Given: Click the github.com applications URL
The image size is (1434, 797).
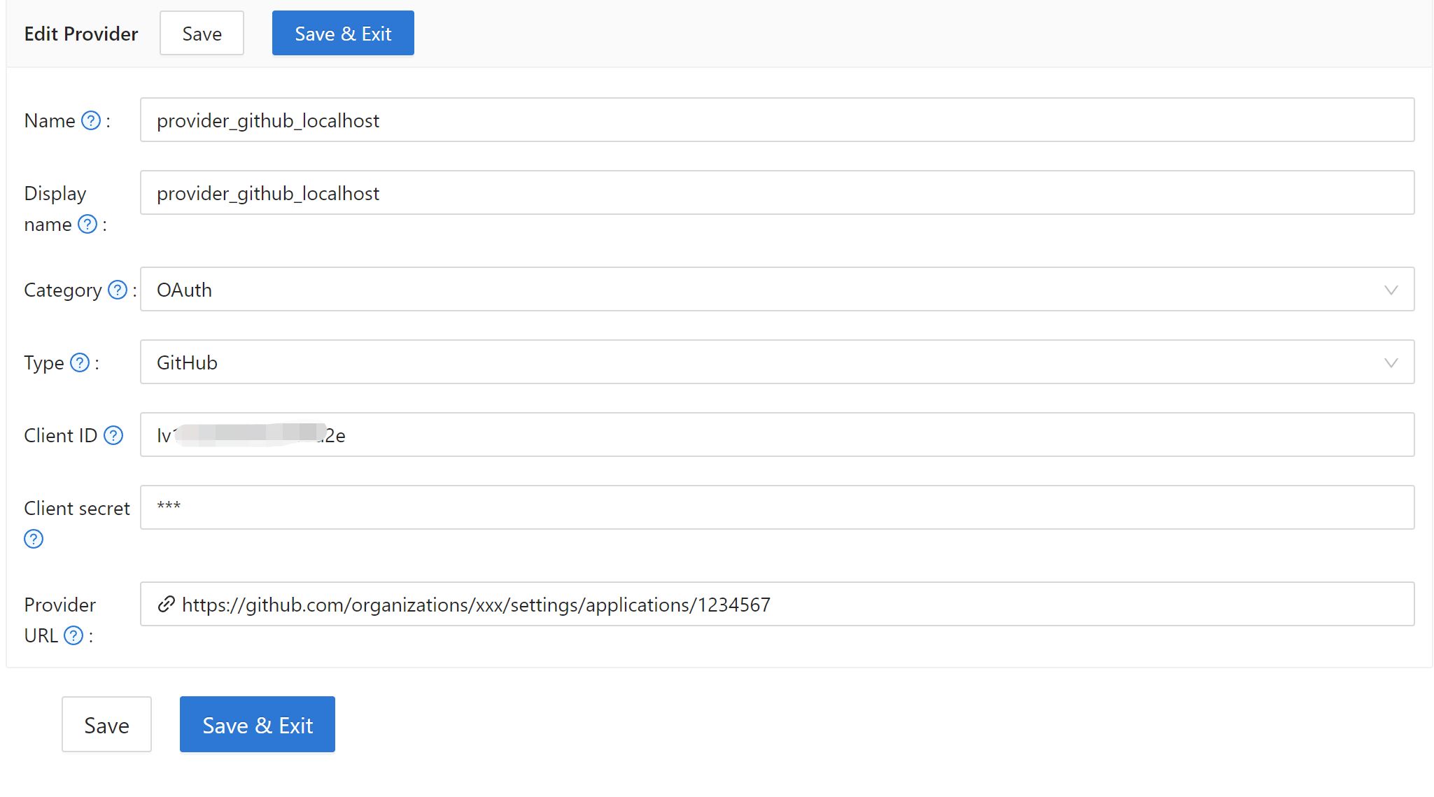Looking at the screenshot, I should pos(475,604).
